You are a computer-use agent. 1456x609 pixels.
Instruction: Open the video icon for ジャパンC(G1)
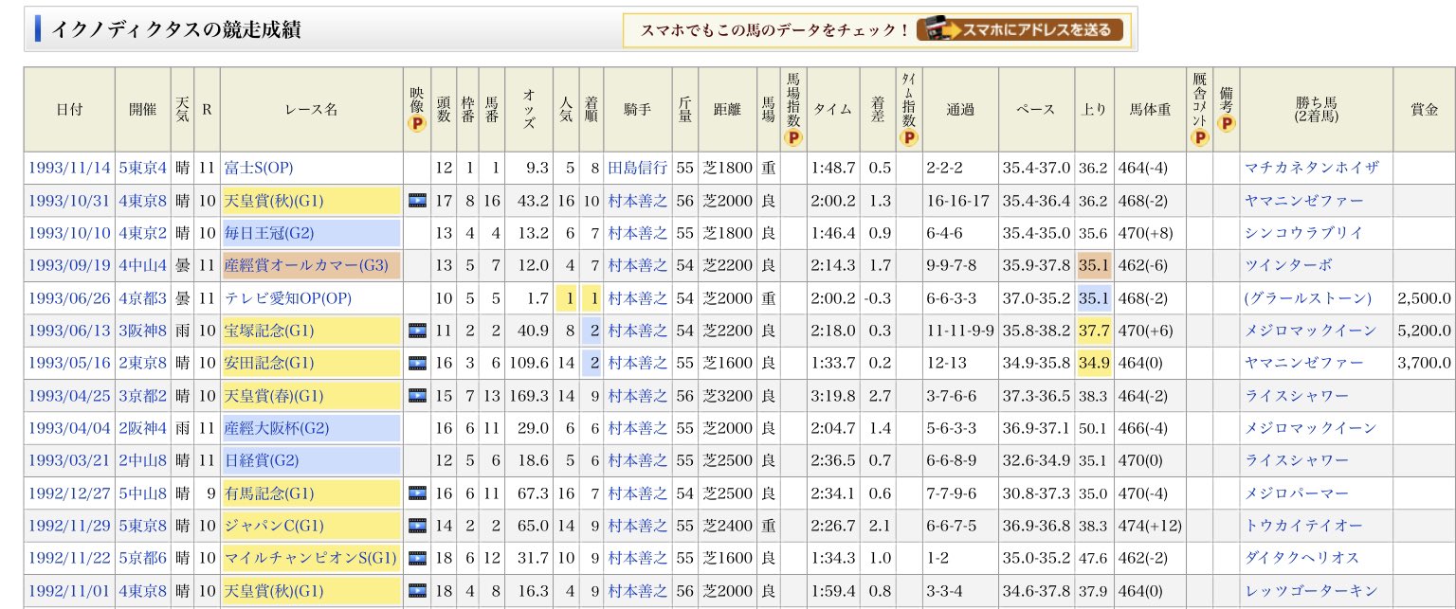[x=416, y=525]
